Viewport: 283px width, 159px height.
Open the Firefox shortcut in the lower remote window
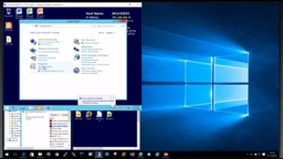(89, 115)
